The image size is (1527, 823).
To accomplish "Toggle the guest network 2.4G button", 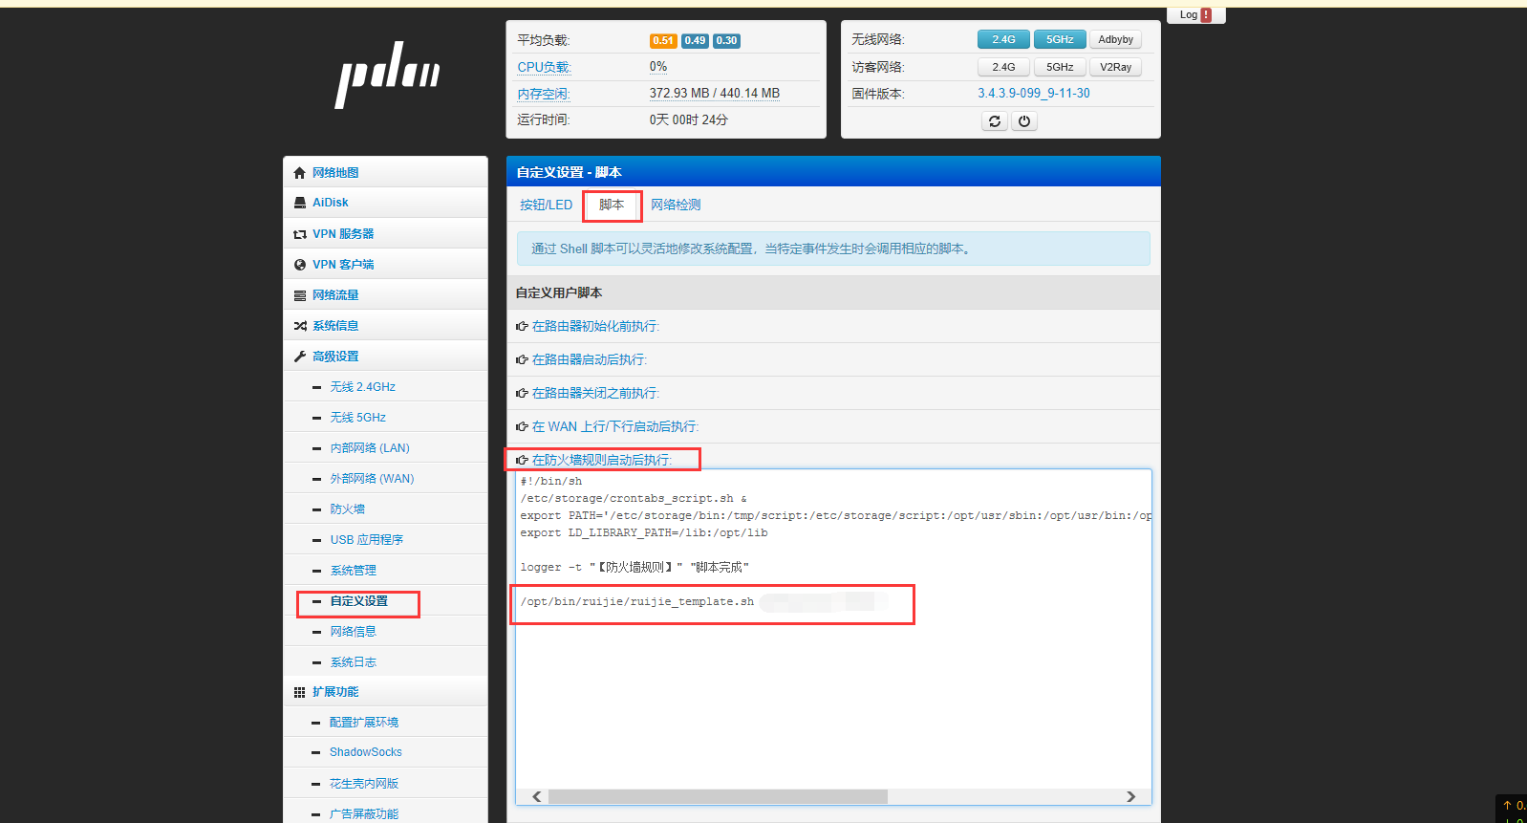I will pos(1003,68).
